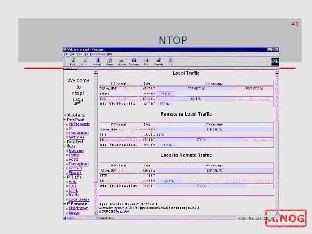Screen dimensions: 312x234
Task: Collapse the Data Rcvd tree section
Action: click(65, 119)
